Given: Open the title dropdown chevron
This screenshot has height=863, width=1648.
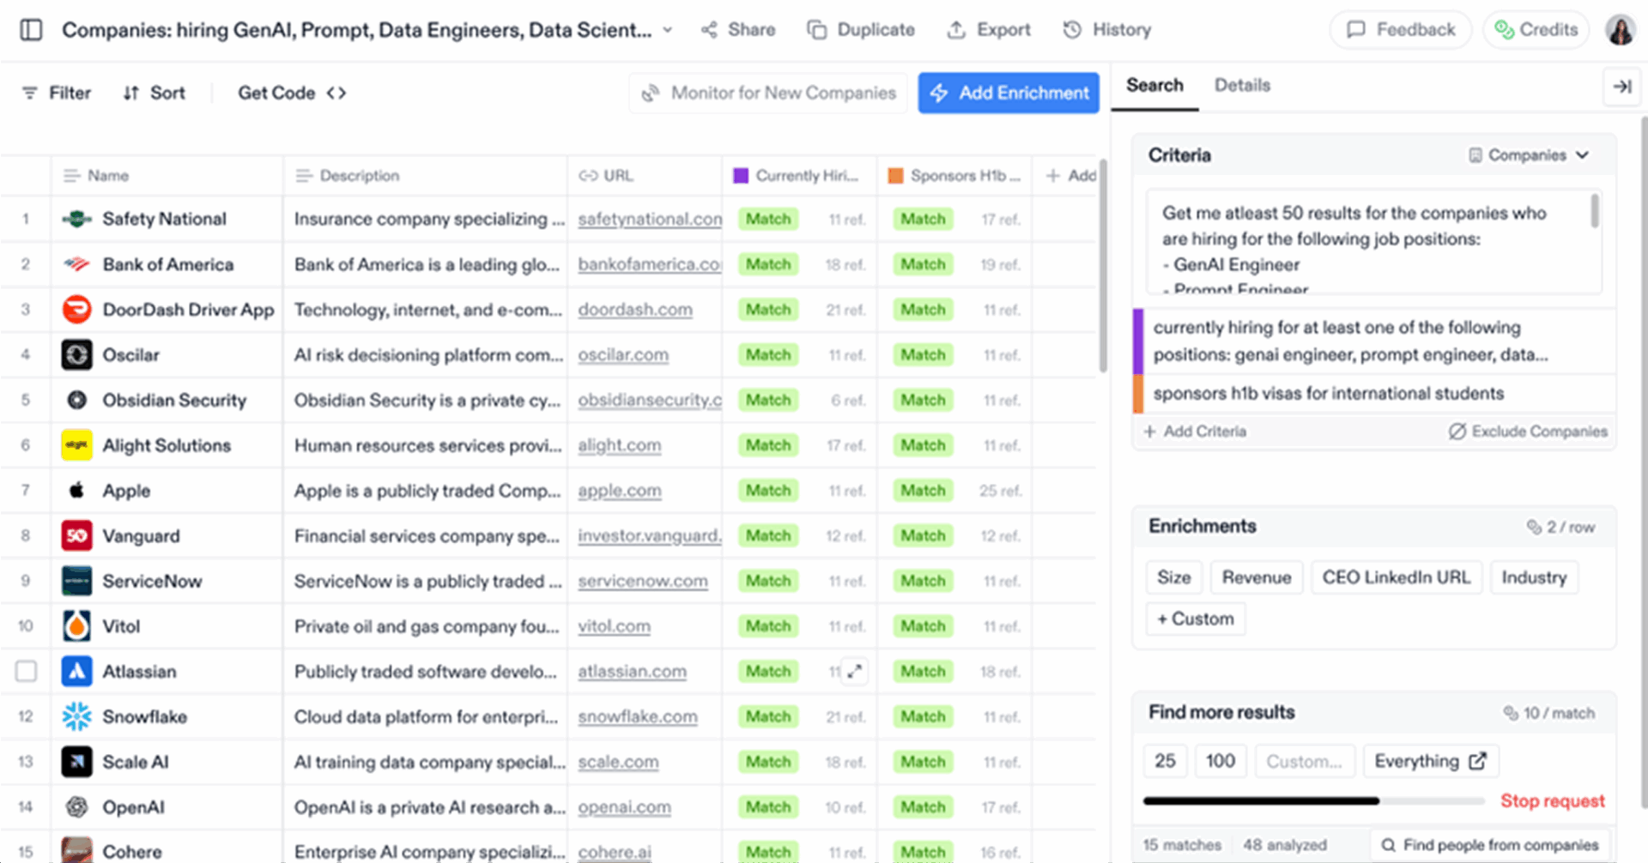Looking at the screenshot, I should 668,30.
